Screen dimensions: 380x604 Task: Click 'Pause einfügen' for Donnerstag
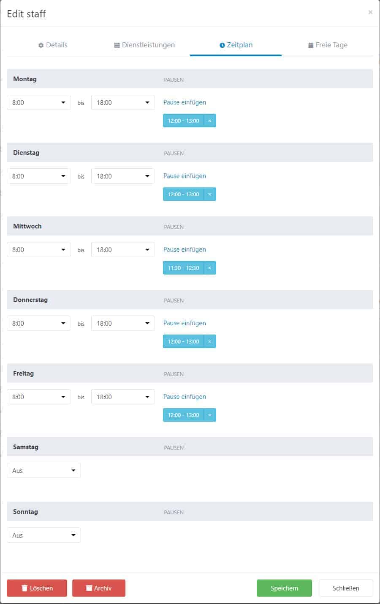185,323
